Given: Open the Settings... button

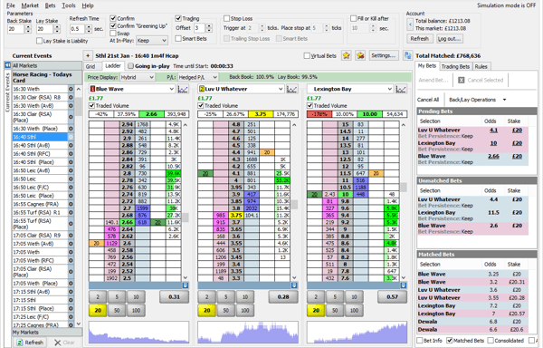Looking at the screenshot, I should point(383,55).
